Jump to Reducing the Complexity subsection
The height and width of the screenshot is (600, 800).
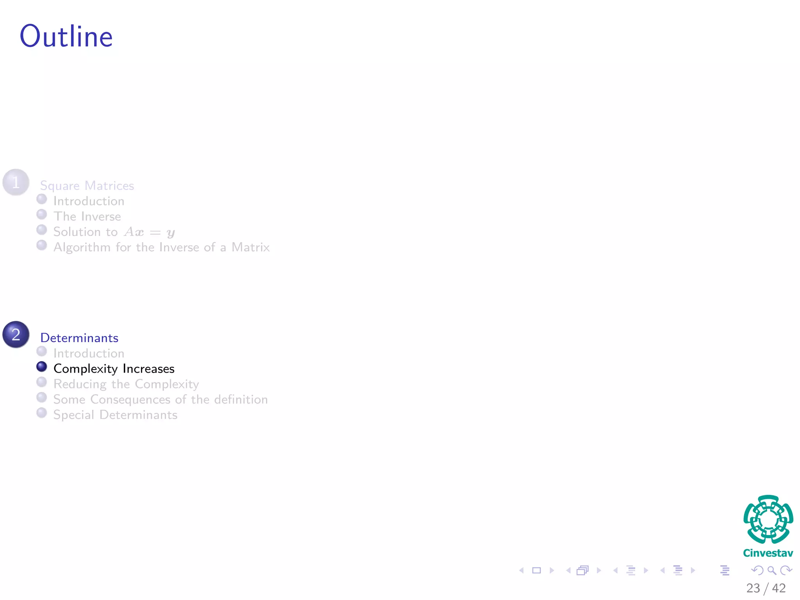(x=126, y=384)
